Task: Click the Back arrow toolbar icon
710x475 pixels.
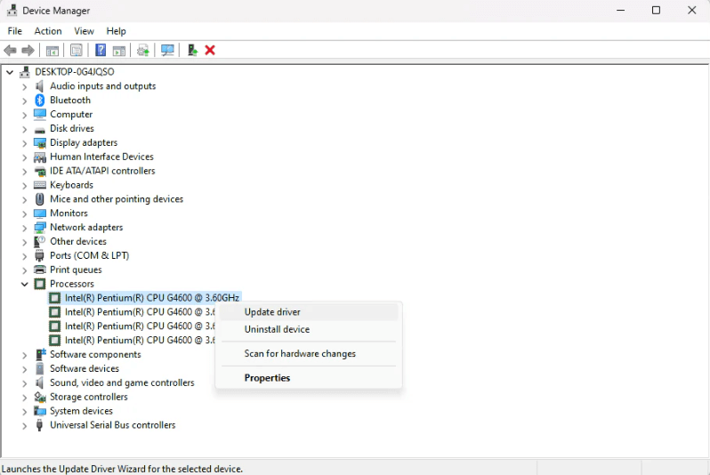Action: 10,51
